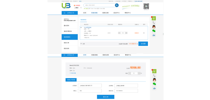Viewport: 210px width, 100px height.
Task: Click the 公司名称 input field
Action: [x=90, y=85]
